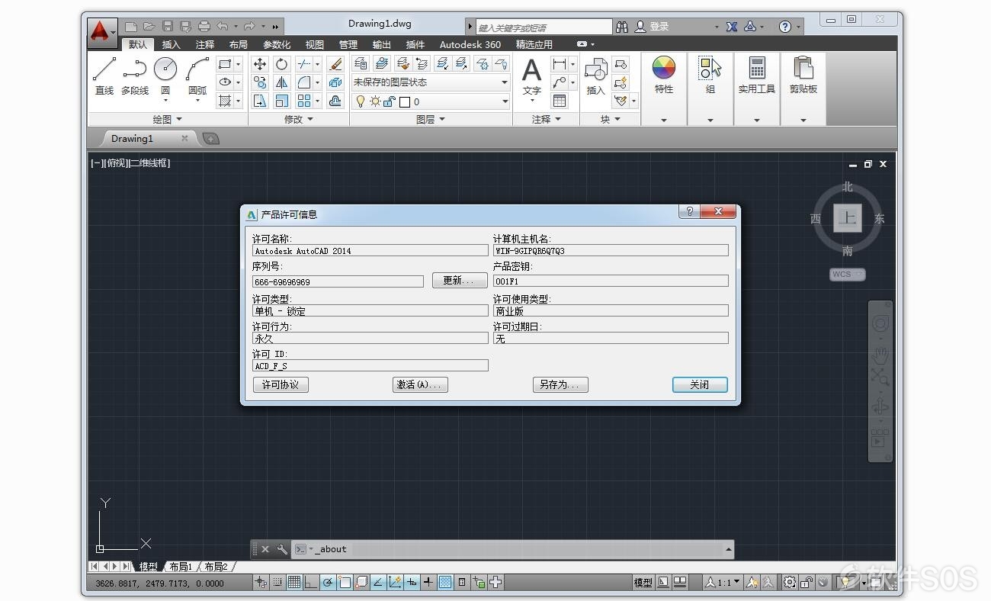Click the Table icon in annotation panel

tap(560, 101)
